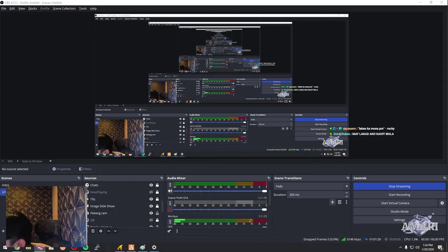Click Start Recording
448x252 pixels.
pos(399,195)
